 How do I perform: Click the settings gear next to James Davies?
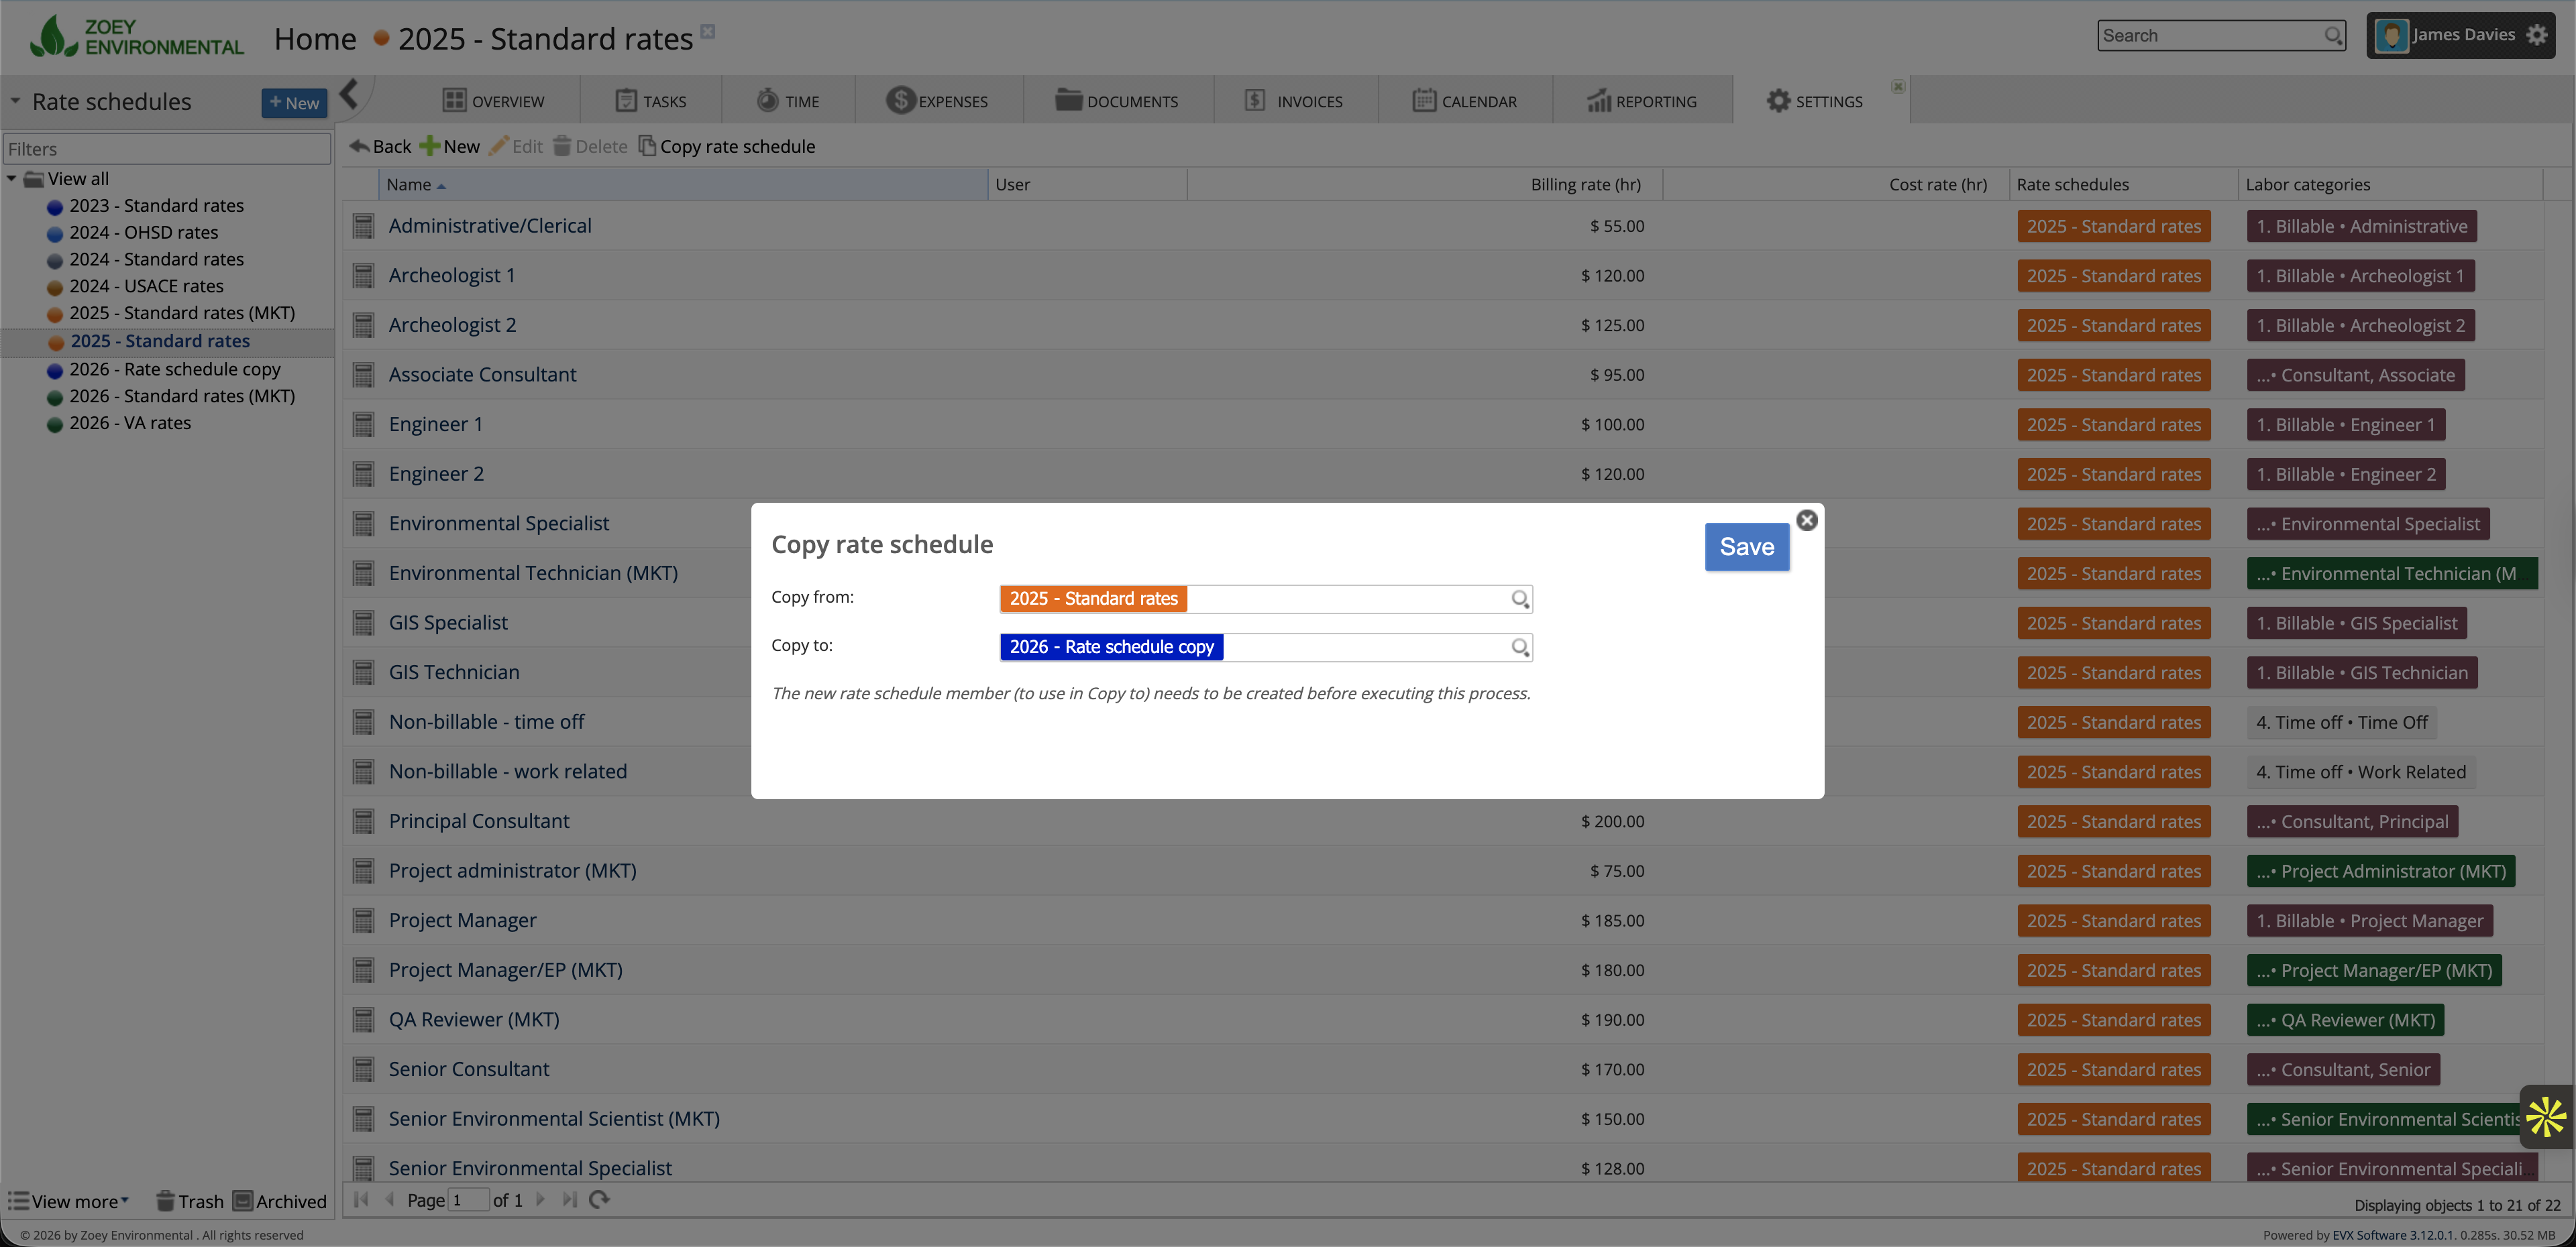coord(2536,35)
